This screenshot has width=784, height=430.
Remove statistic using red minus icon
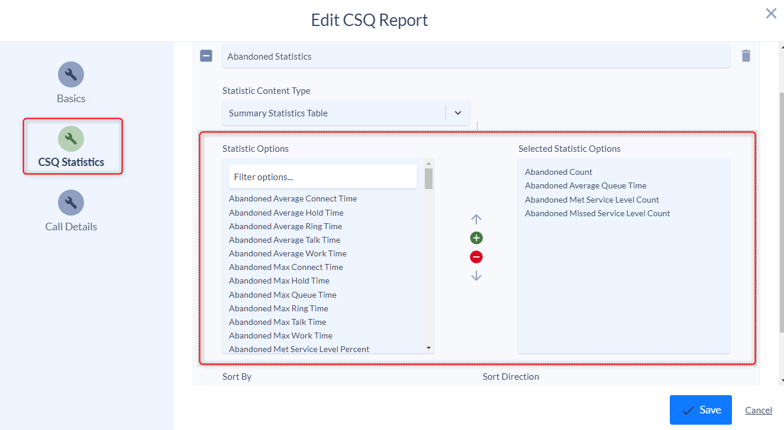tap(476, 256)
